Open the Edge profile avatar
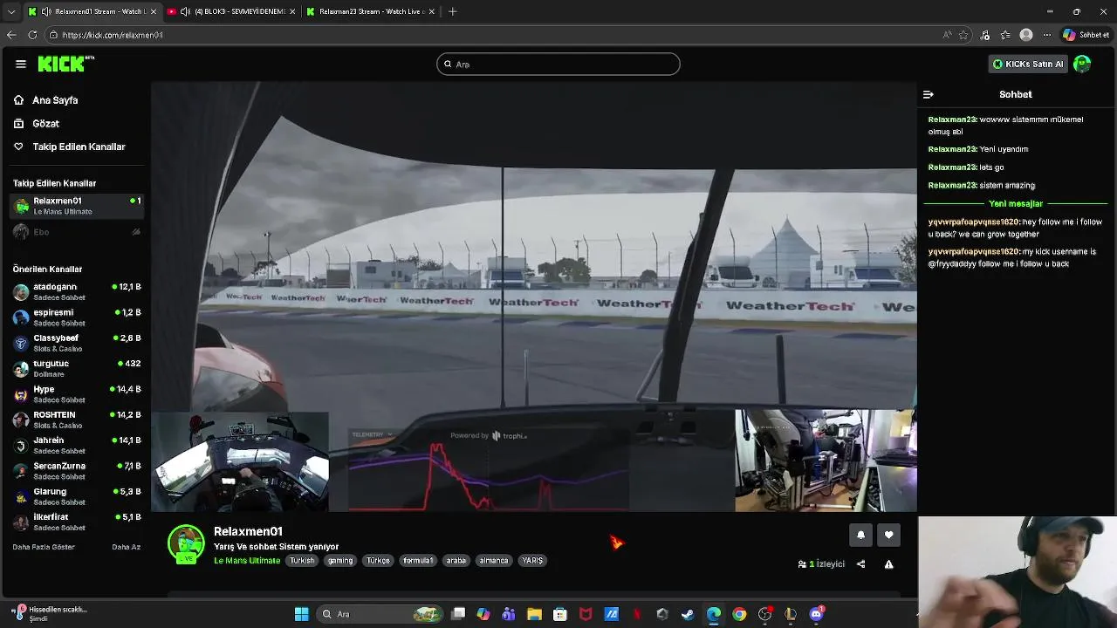This screenshot has height=628, width=1117. (1026, 35)
